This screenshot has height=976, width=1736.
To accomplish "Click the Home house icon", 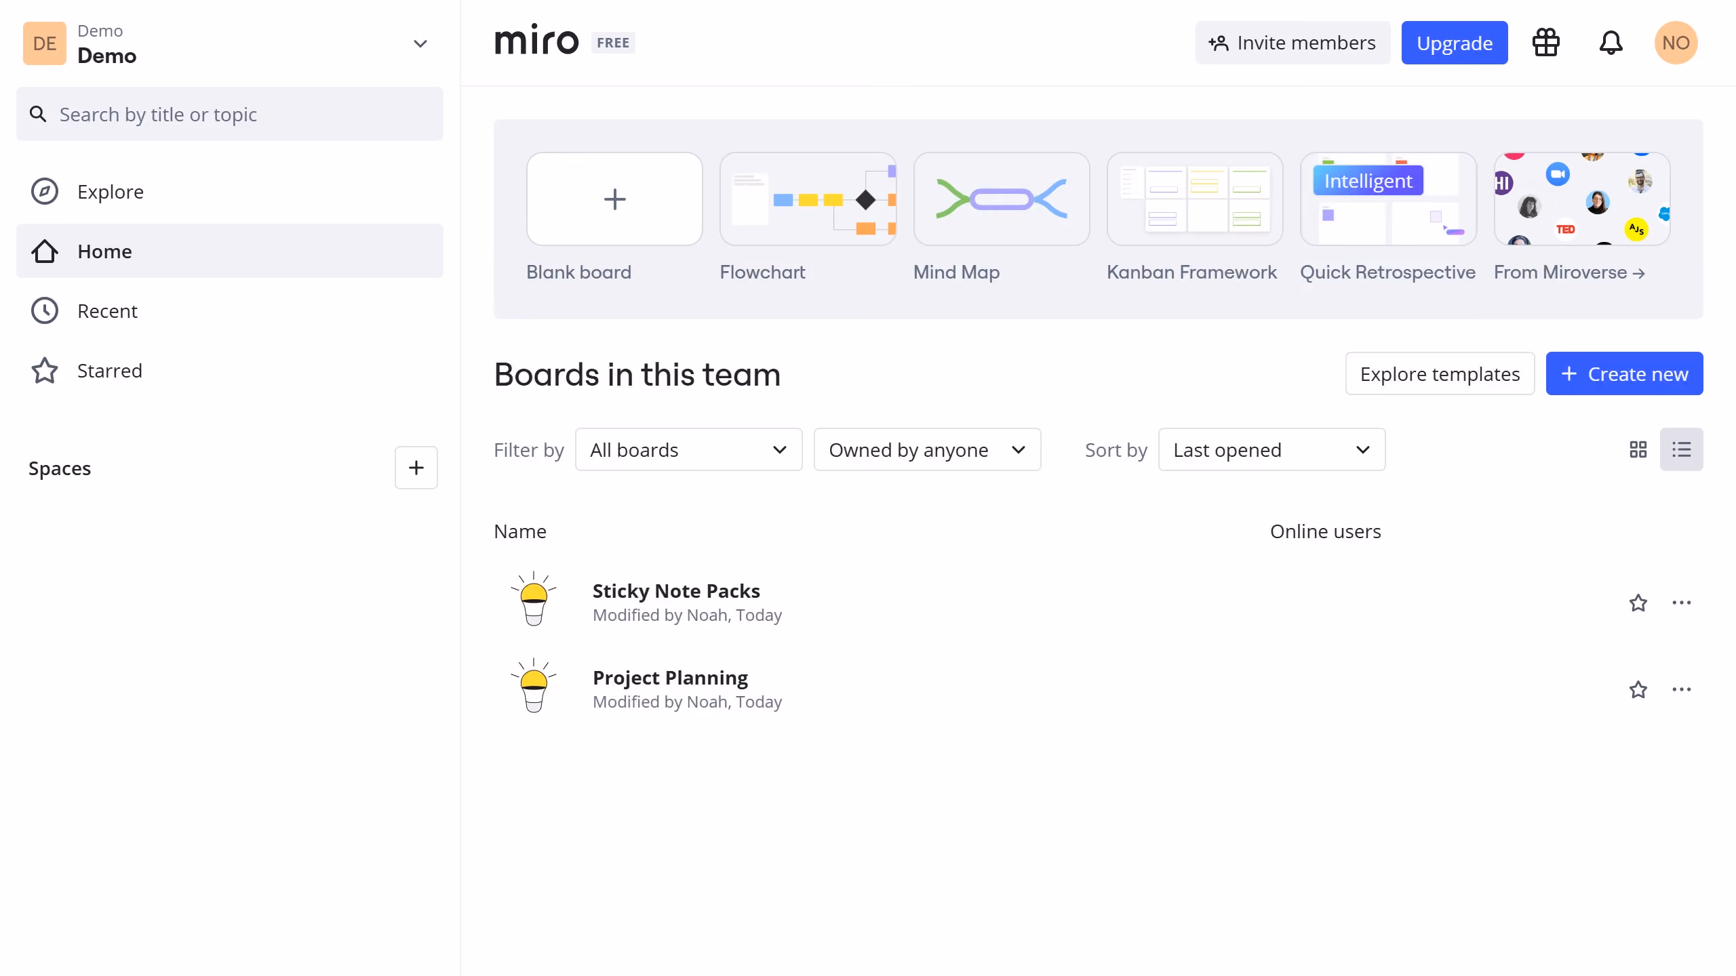I will pyautogui.click(x=45, y=251).
